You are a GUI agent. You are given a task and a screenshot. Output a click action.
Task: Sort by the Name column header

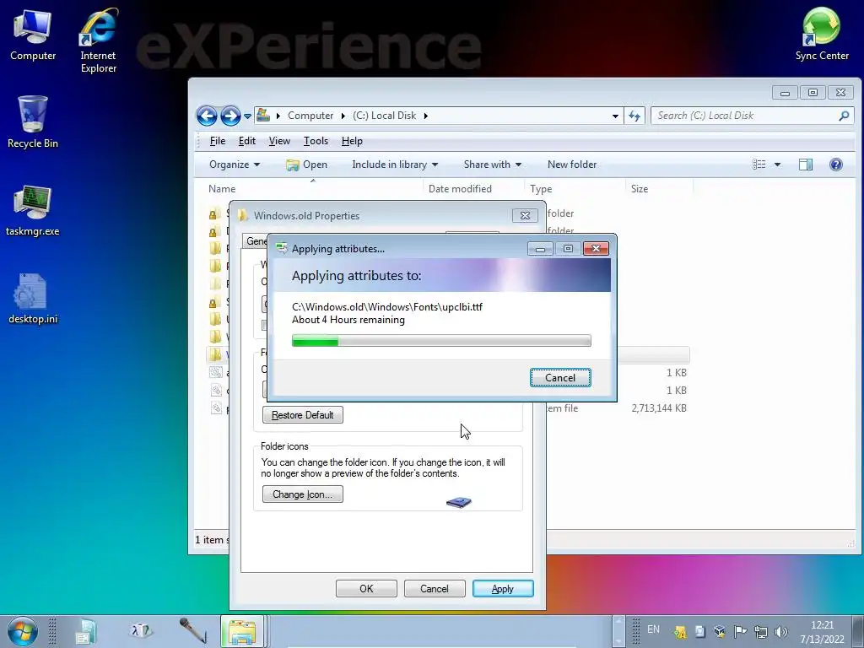(x=313, y=188)
